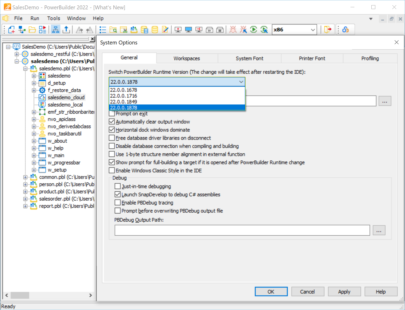Click the database-with-table DB Profile icon

point(144,30)
